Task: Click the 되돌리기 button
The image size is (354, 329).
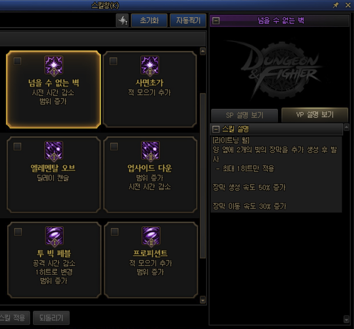Action: 51,318
